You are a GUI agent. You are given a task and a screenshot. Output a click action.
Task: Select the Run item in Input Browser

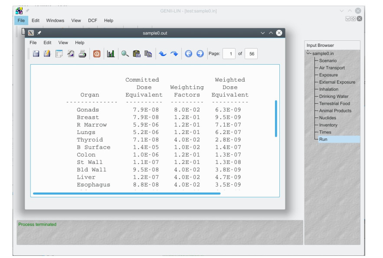(323, 139)
